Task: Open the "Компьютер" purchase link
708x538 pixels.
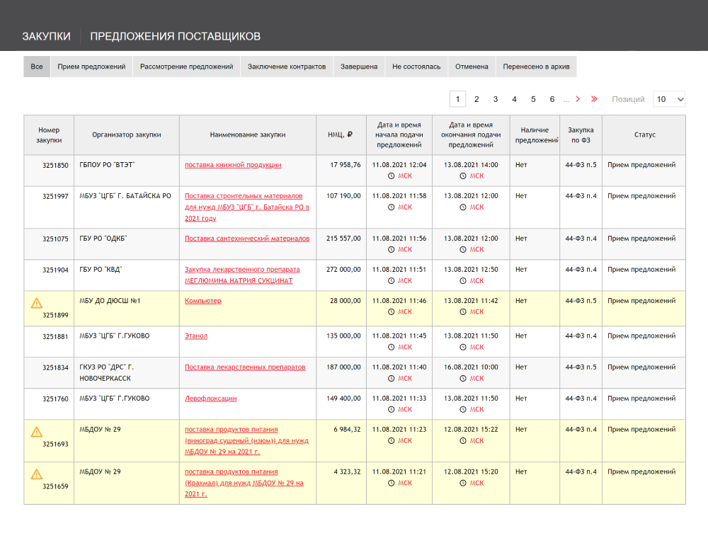Action: [x=202, y=301]
